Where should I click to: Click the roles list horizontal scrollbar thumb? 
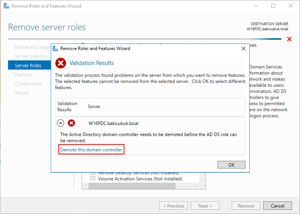(132, 186)
